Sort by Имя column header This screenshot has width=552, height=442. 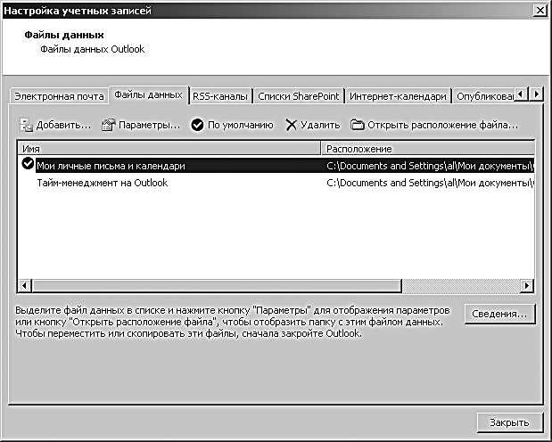point(169,149)
